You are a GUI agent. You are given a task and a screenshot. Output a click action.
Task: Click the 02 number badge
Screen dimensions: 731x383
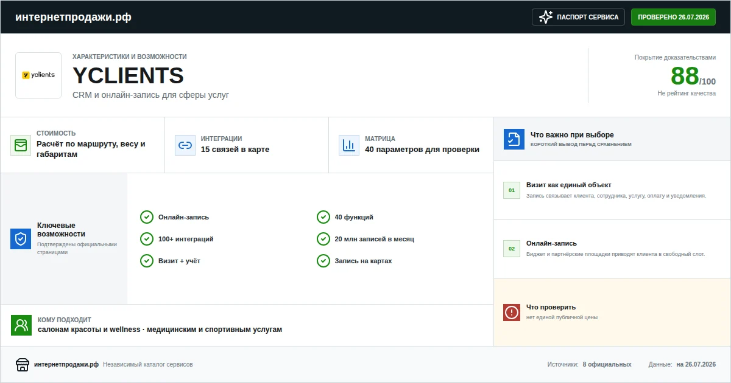tap(512, 249)
